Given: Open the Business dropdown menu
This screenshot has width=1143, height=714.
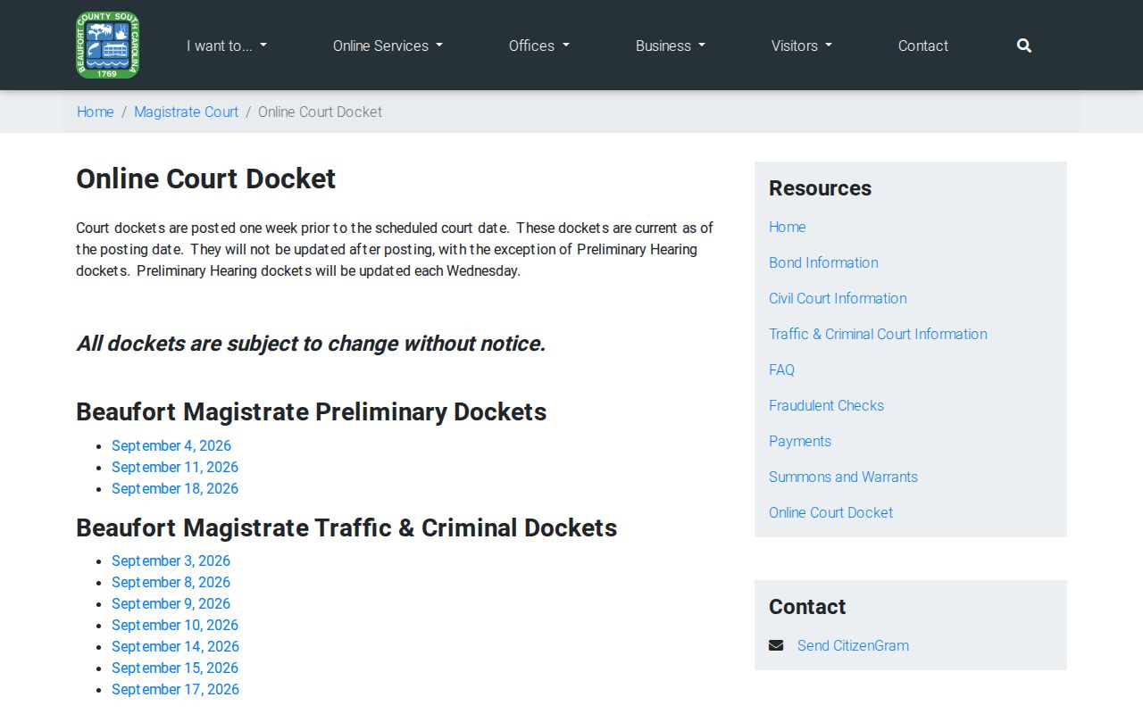Looking at the screenshot, I should 671,46.
